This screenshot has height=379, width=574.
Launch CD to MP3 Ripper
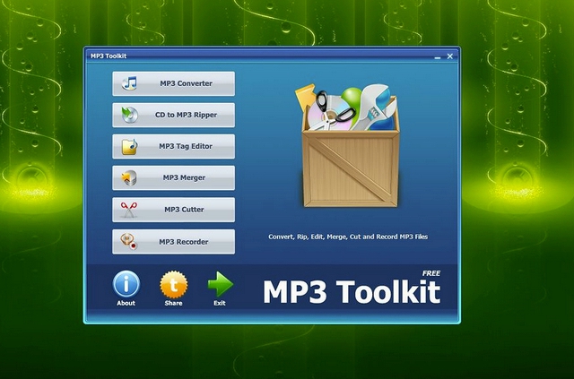point(173,116)
